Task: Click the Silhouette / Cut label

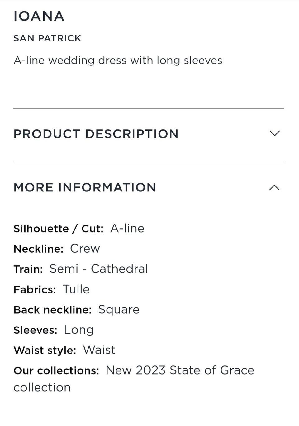Action: 58,229
